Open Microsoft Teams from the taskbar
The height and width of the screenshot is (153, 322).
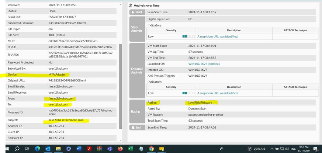point(110,149)
